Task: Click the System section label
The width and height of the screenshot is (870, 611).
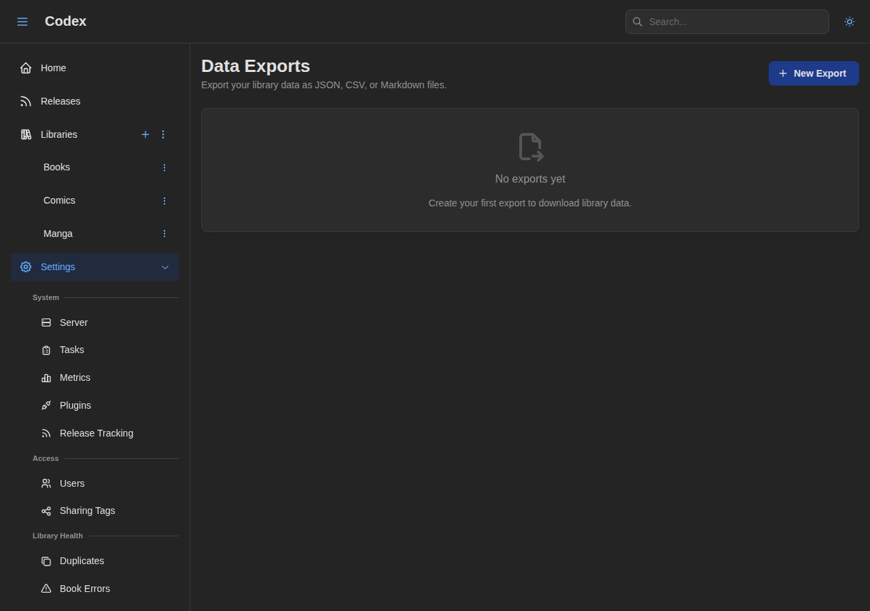Action: (46, 297)
